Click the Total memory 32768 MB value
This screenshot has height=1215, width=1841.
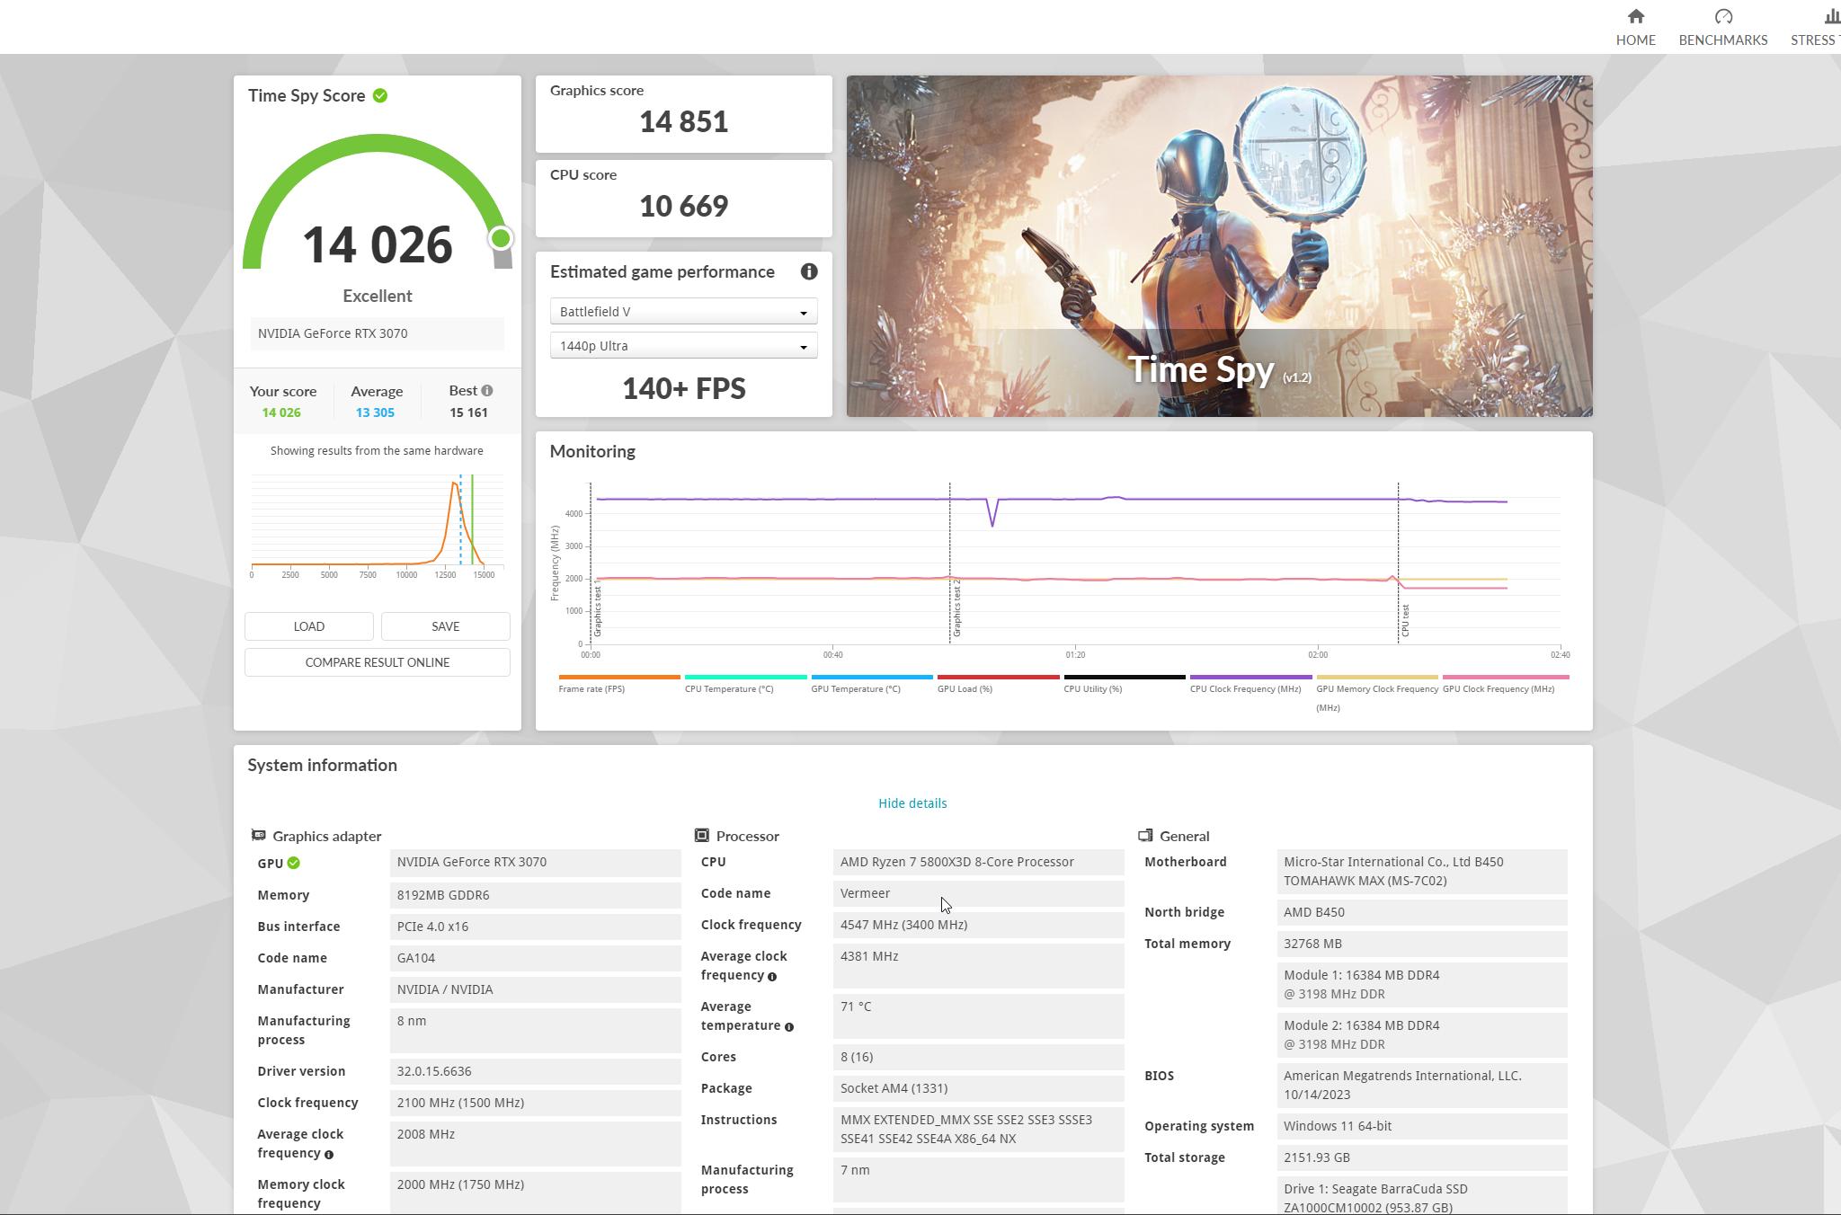pyautogui.click(x=1421, y=944)
